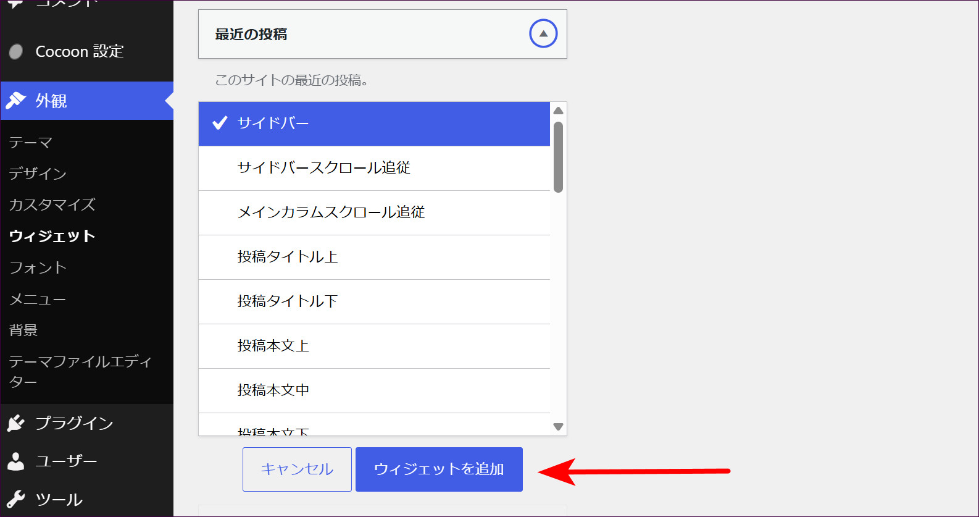The image size is (979, 517).
Task: Collapse the 最近の投稿 widget with circled arrow
Action: [543, 34]
